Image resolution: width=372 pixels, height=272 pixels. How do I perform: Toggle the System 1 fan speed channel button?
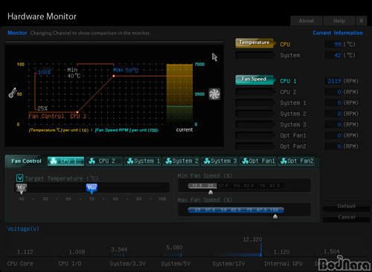tap(254, 103)
